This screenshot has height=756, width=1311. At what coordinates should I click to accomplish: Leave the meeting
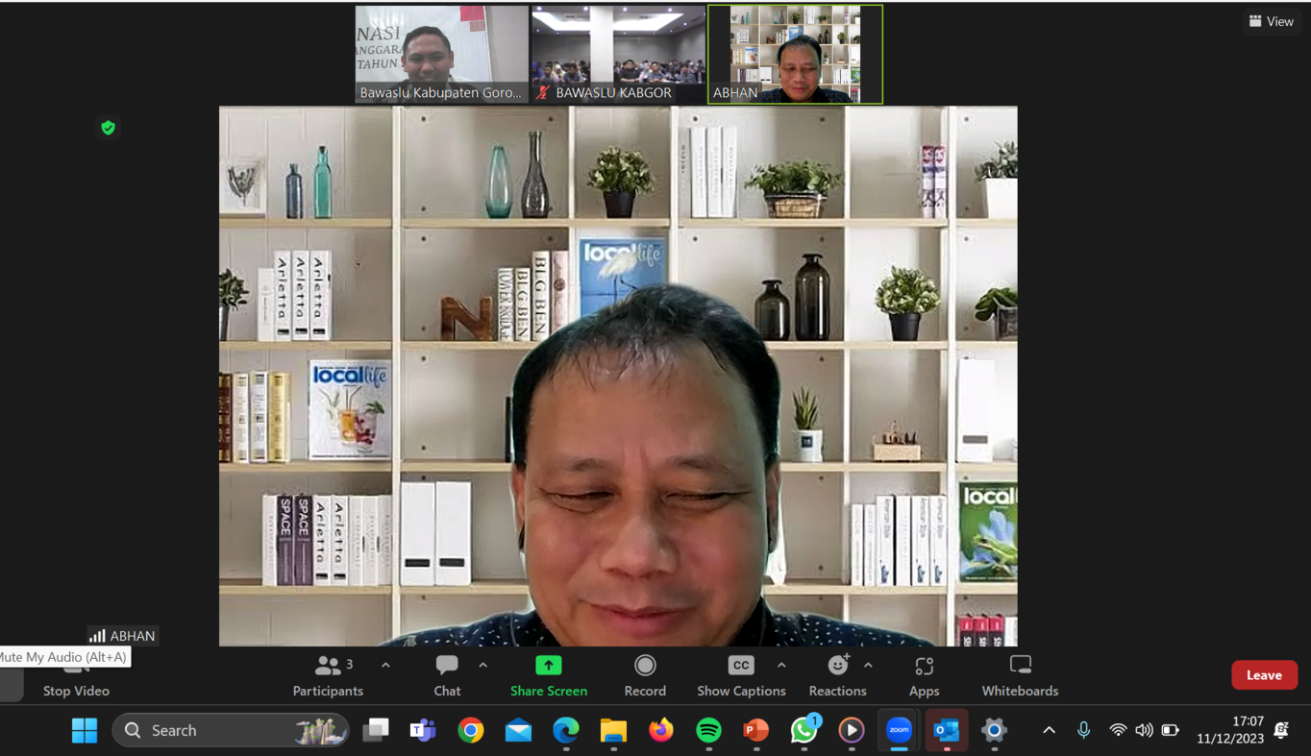1264,675
